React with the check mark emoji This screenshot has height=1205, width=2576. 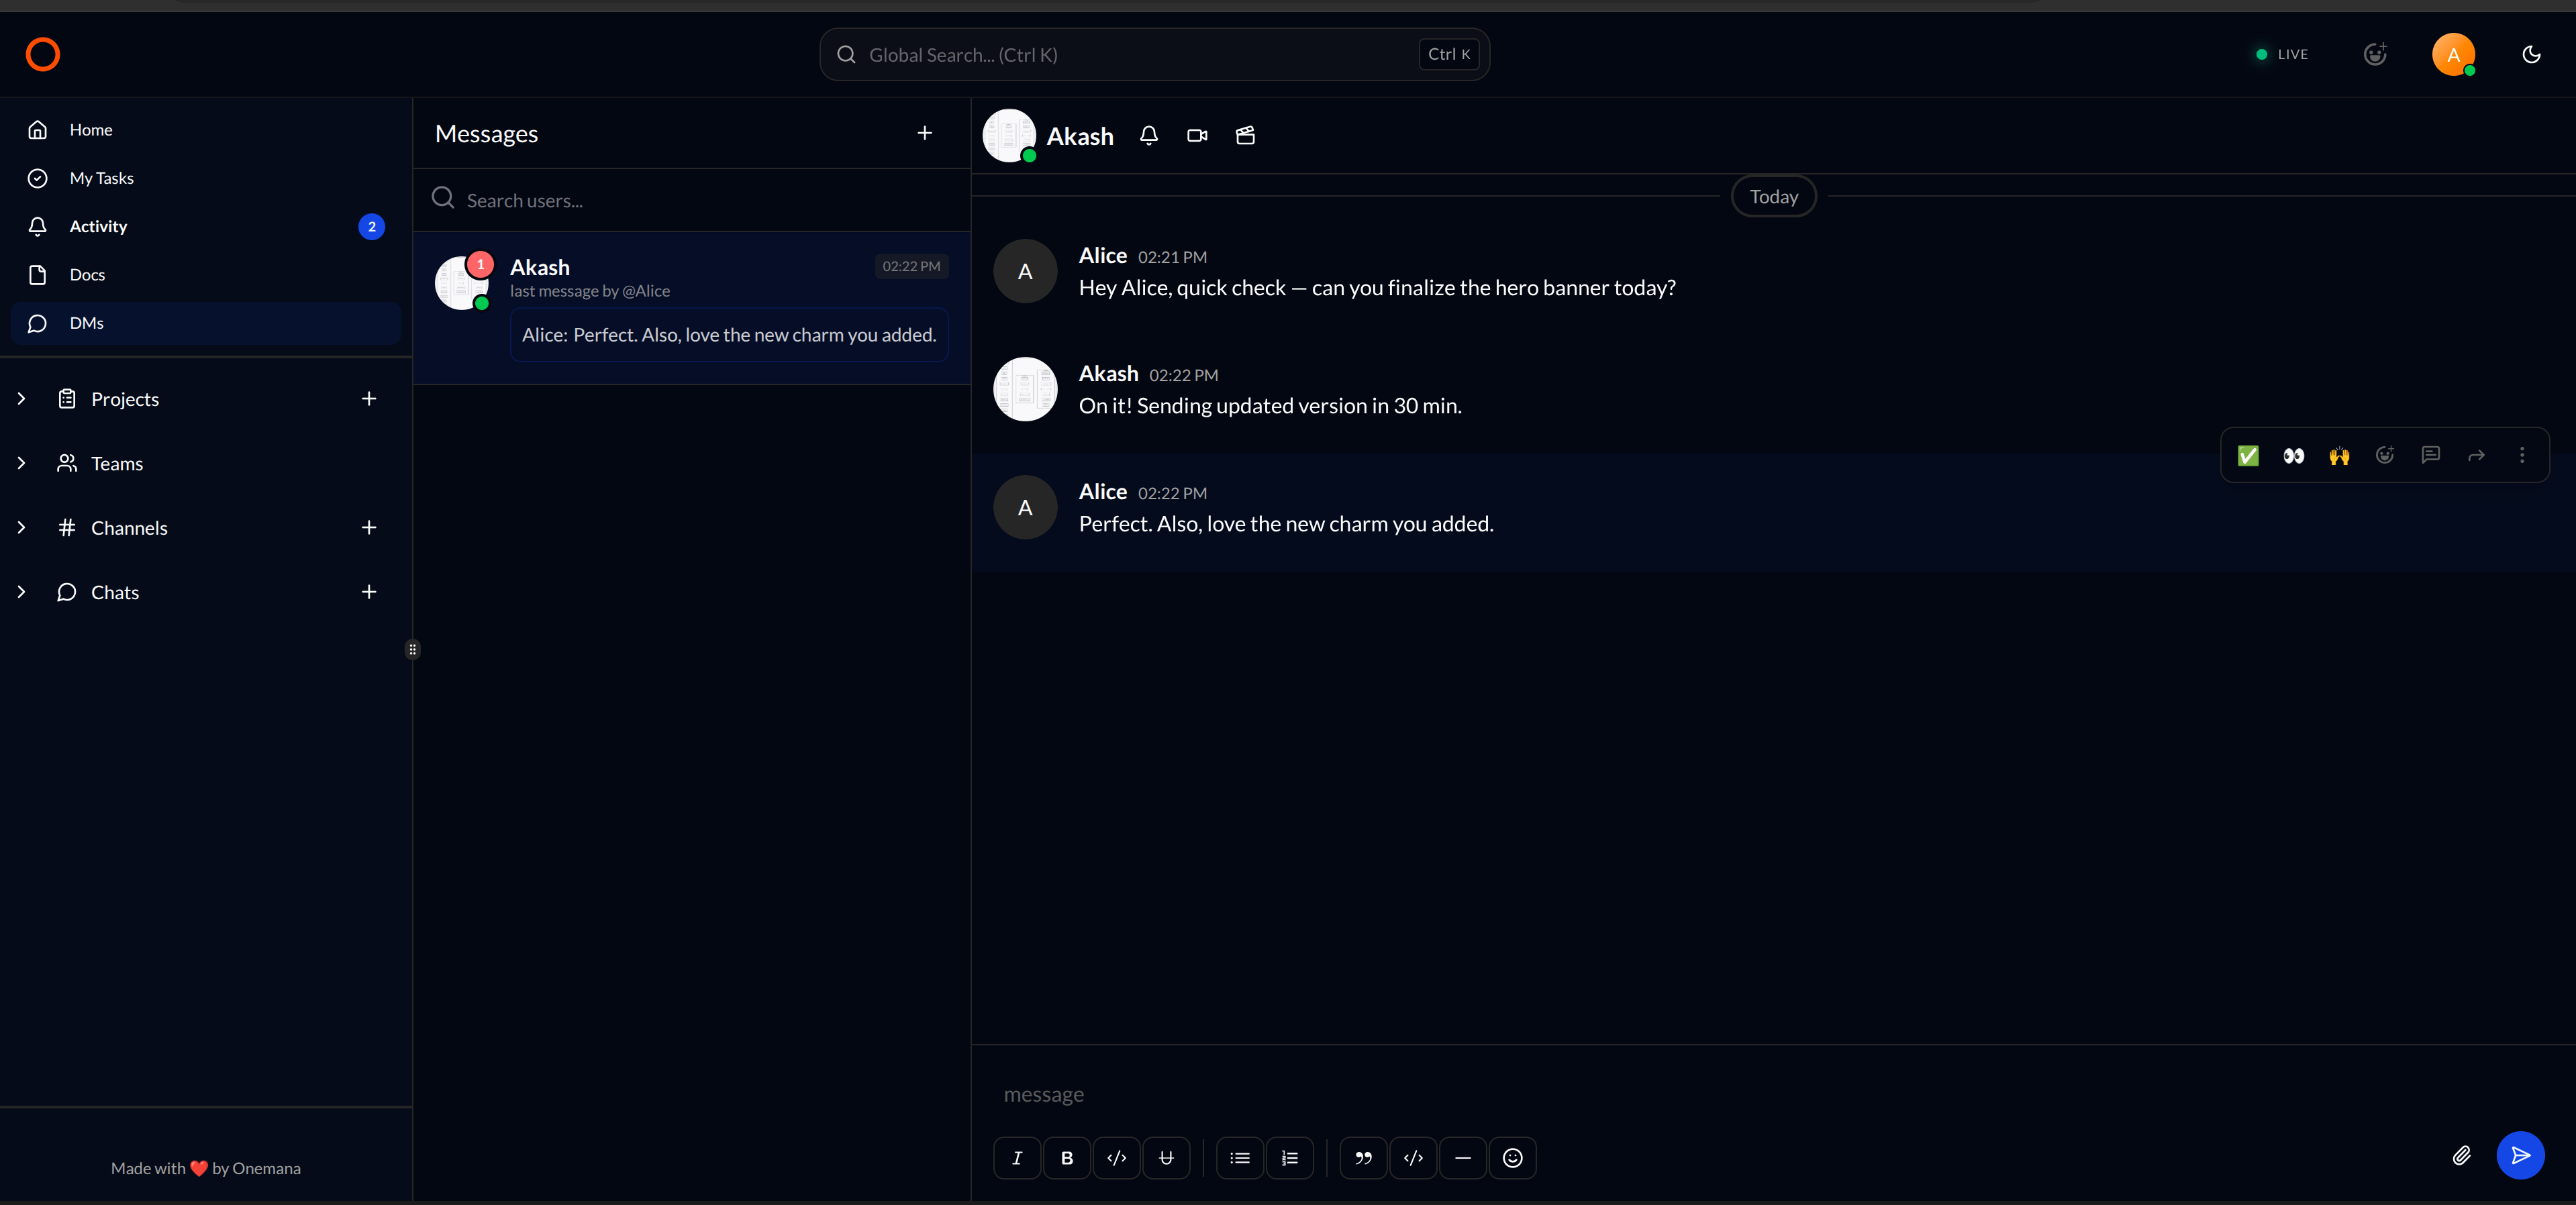pos(2247,456)
